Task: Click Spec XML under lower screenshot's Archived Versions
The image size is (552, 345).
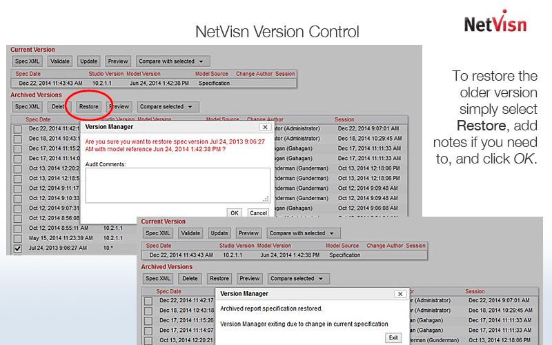Action: click(158, 279)
